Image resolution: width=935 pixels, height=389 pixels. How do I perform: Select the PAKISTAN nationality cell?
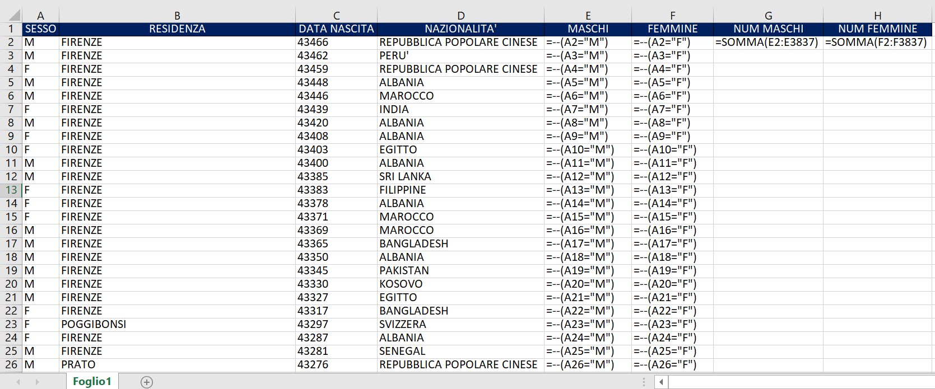click(460, 271)
